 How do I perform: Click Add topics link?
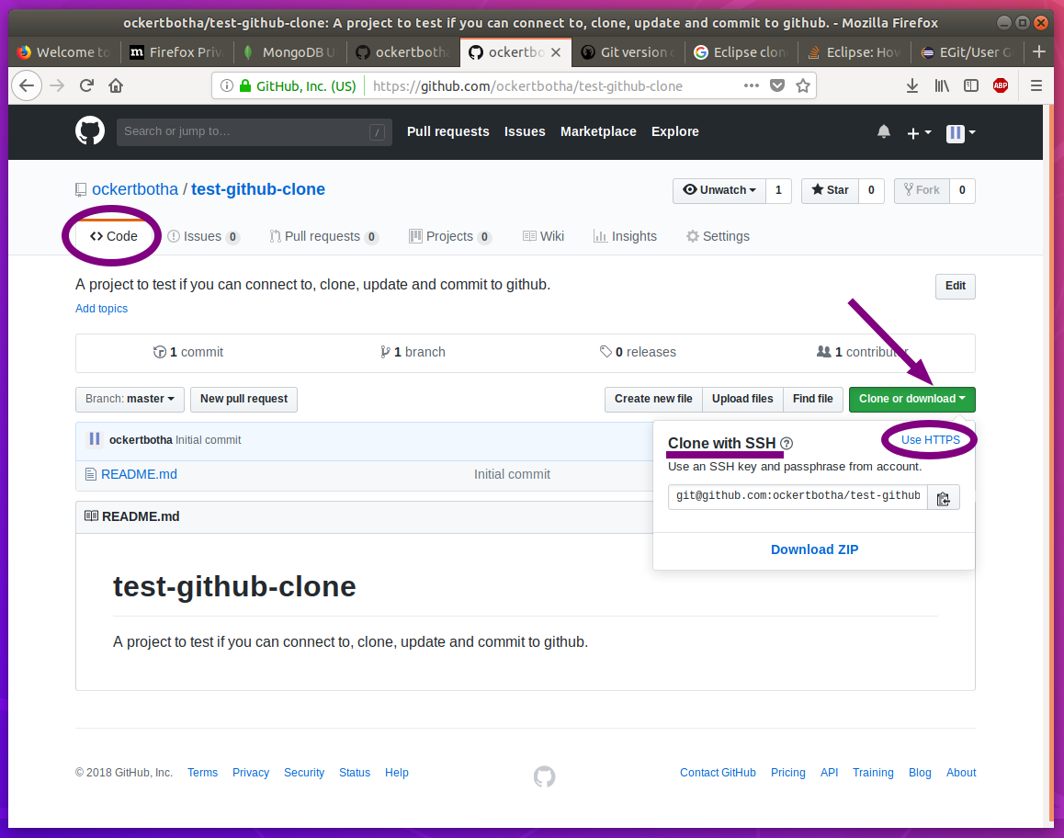101,308
